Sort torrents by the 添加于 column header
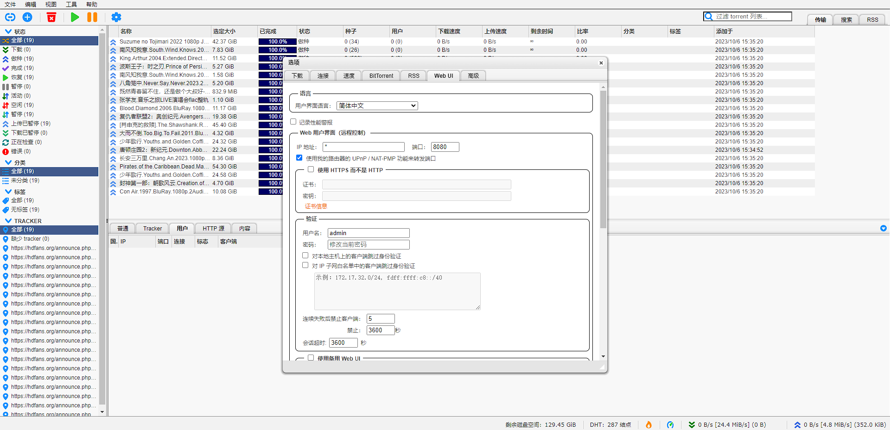This screenshot has height=430, width=890. [764, 31]
